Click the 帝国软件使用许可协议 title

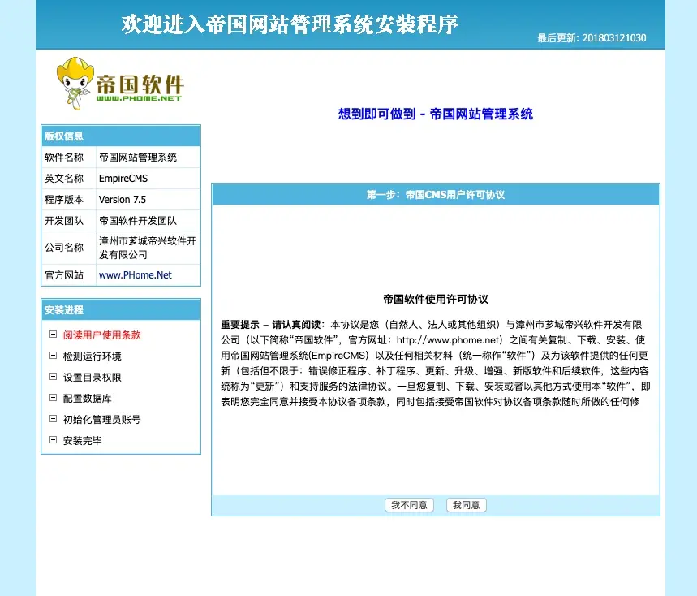coord(436,299)
